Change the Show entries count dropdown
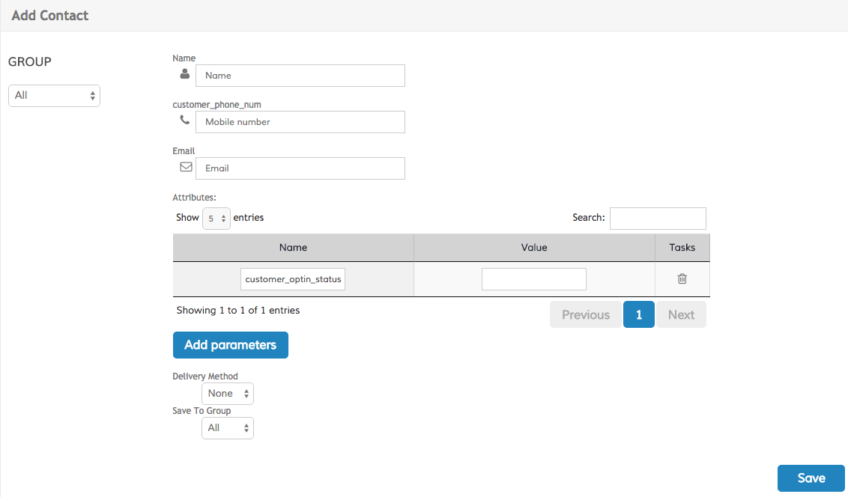848x497 pixels. pyautogui.click(x=216, y=219)
